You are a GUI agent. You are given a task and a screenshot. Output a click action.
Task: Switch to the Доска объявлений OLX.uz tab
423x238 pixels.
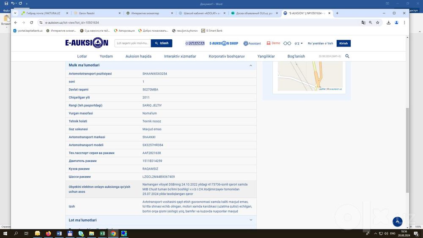pos(255,13)
